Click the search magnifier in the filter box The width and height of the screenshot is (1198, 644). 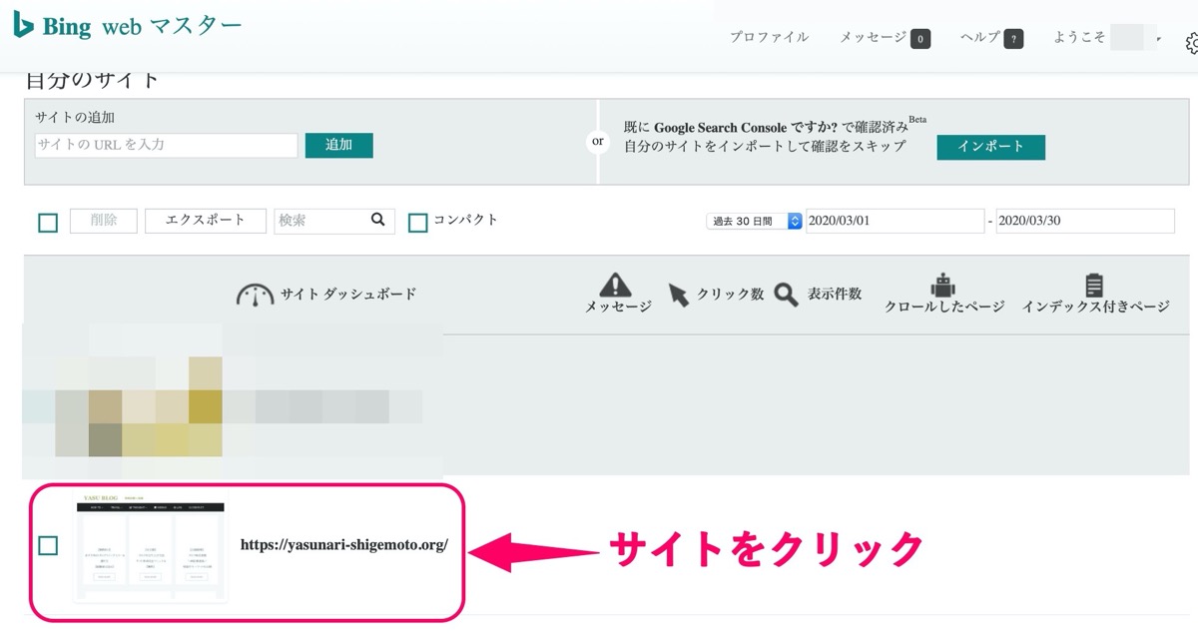click(377, 221)
